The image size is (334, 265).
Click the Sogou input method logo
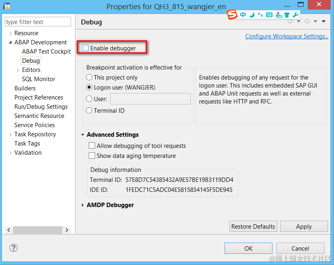(232, 14)
